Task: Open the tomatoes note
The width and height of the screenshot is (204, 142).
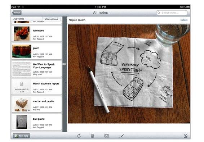Action: click(x=36, y=33)
